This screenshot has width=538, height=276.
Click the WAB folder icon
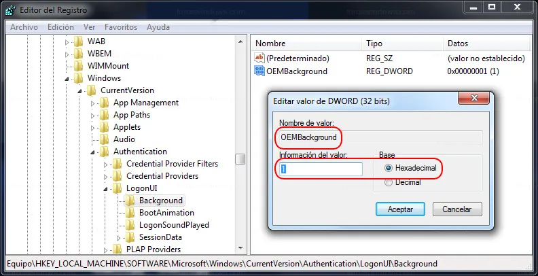click(x=78, y=41)
